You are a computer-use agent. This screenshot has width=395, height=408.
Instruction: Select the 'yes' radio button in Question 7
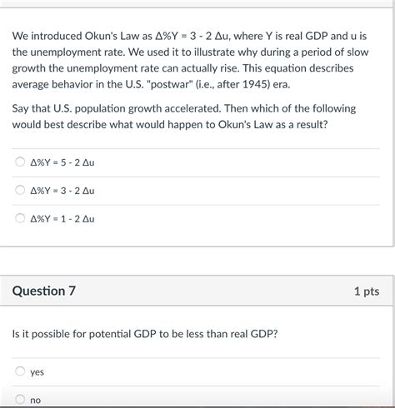click(x=20, y=371)
